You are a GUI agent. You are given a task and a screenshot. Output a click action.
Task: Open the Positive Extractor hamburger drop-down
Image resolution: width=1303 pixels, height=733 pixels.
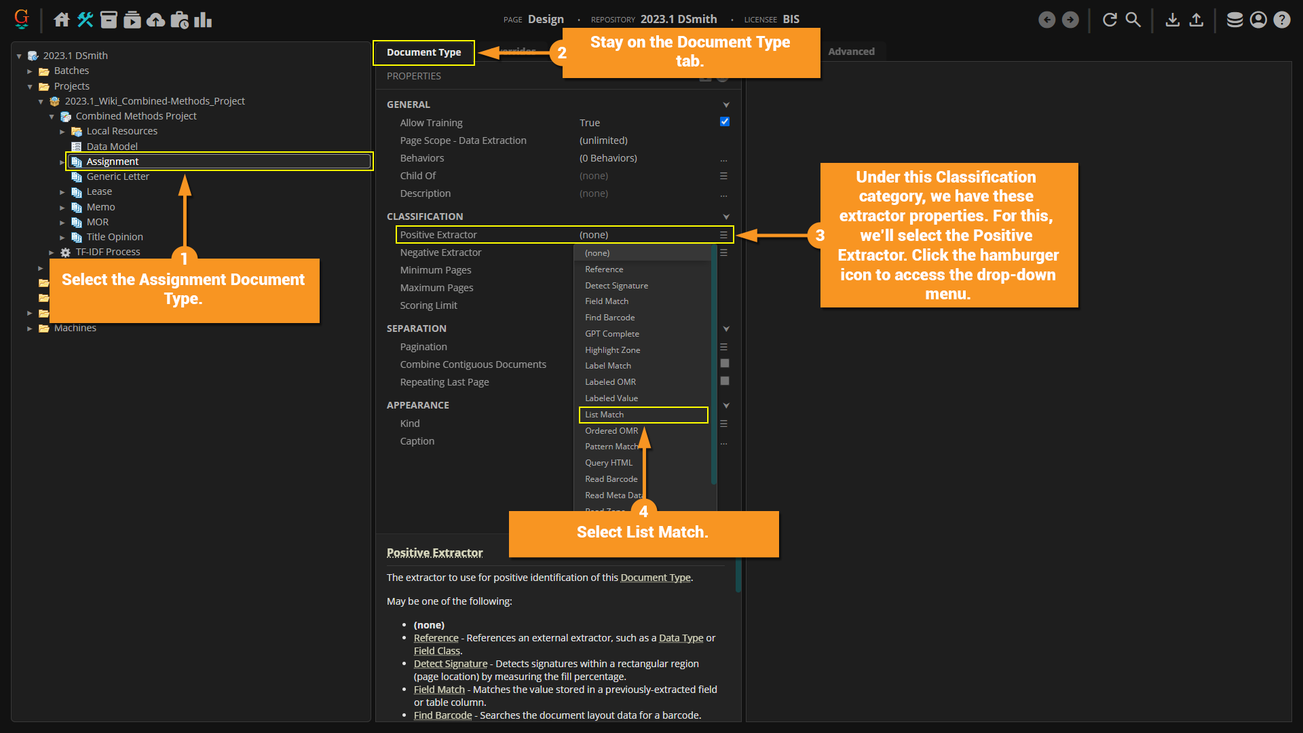point(723,235)
